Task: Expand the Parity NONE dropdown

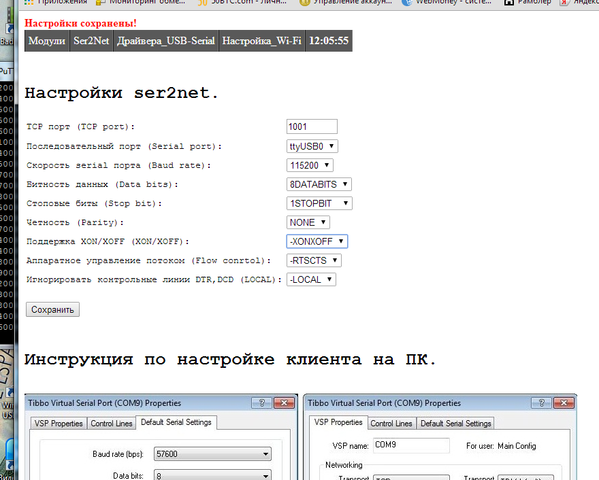Action: point(308,222)
